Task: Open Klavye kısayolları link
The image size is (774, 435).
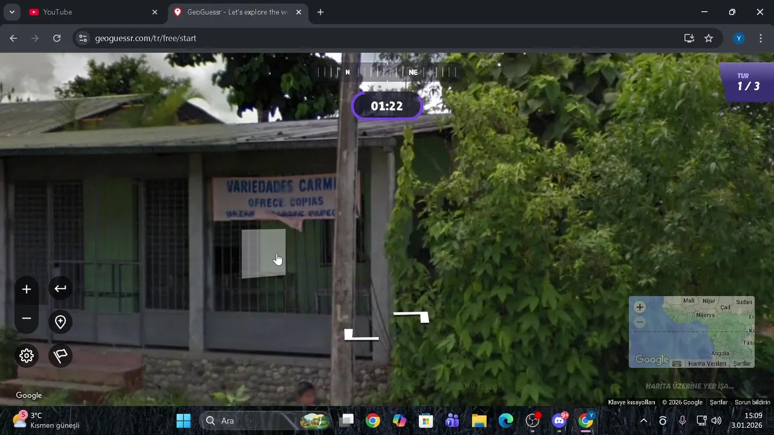Action: pos(631,402)
